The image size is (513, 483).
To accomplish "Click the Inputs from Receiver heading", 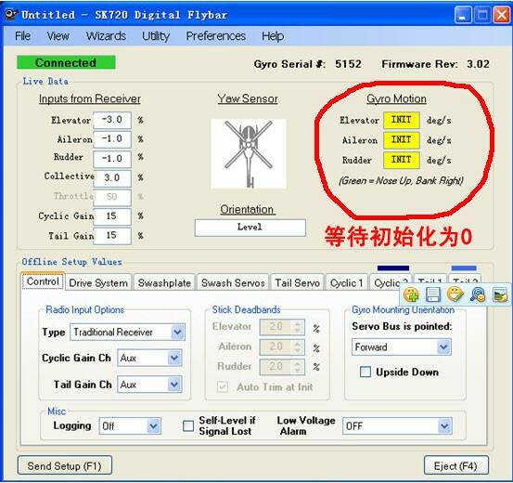I will point(90,98).
